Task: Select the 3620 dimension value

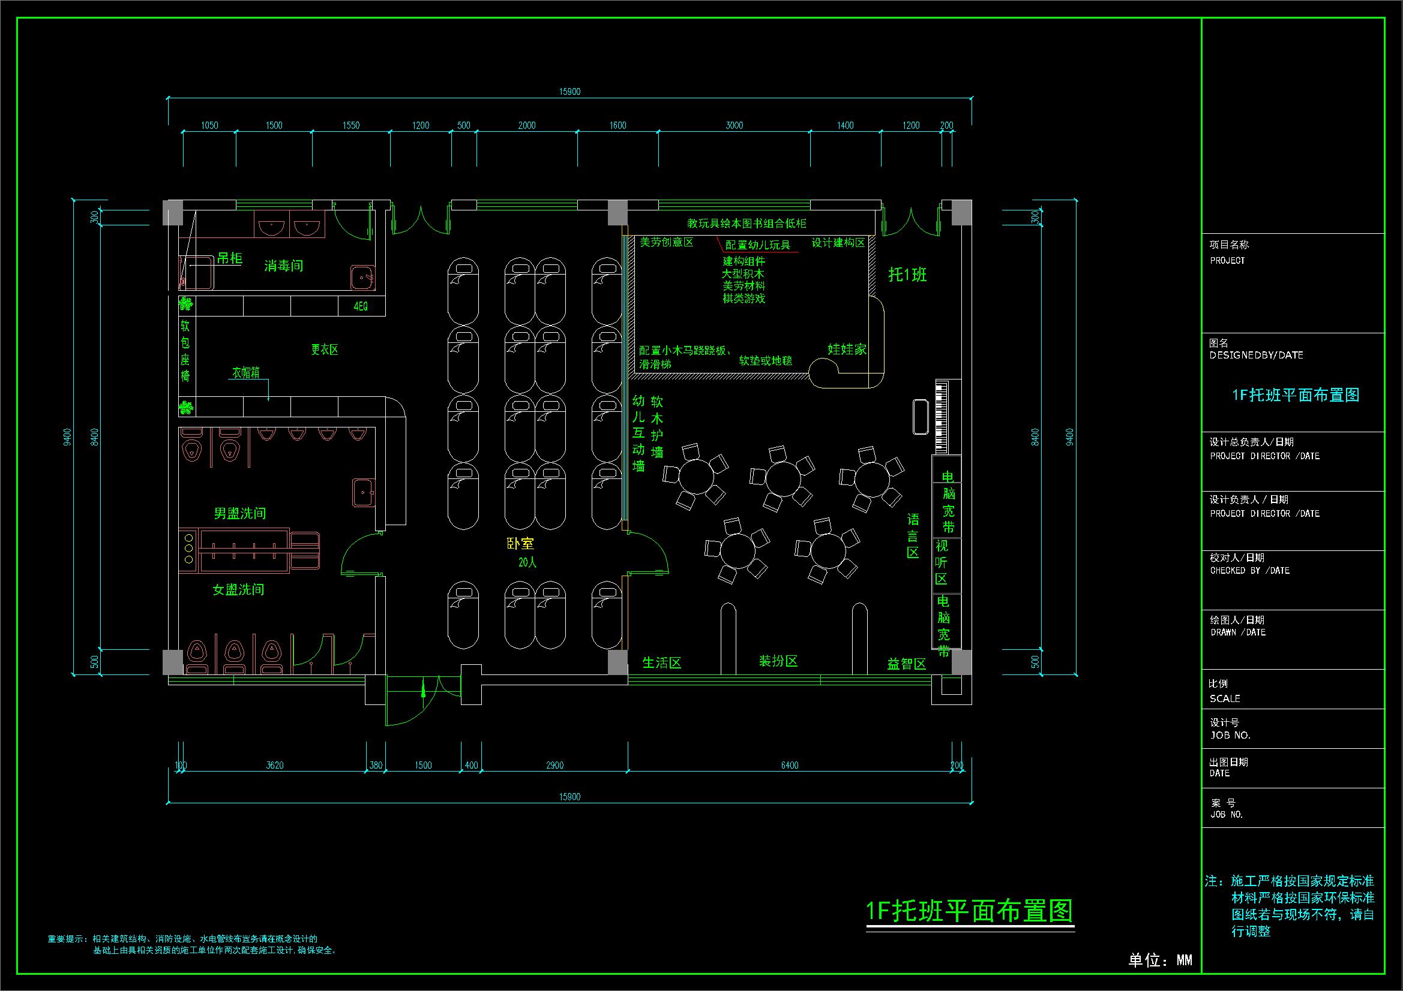Action: (x=275, y=765)
